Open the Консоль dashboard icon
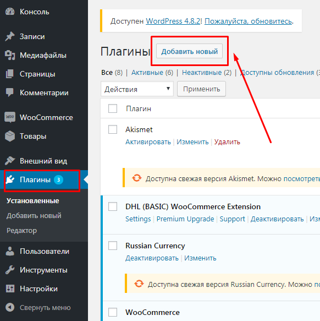Viewport: 320px width, 321px height. tap(10, 12)
